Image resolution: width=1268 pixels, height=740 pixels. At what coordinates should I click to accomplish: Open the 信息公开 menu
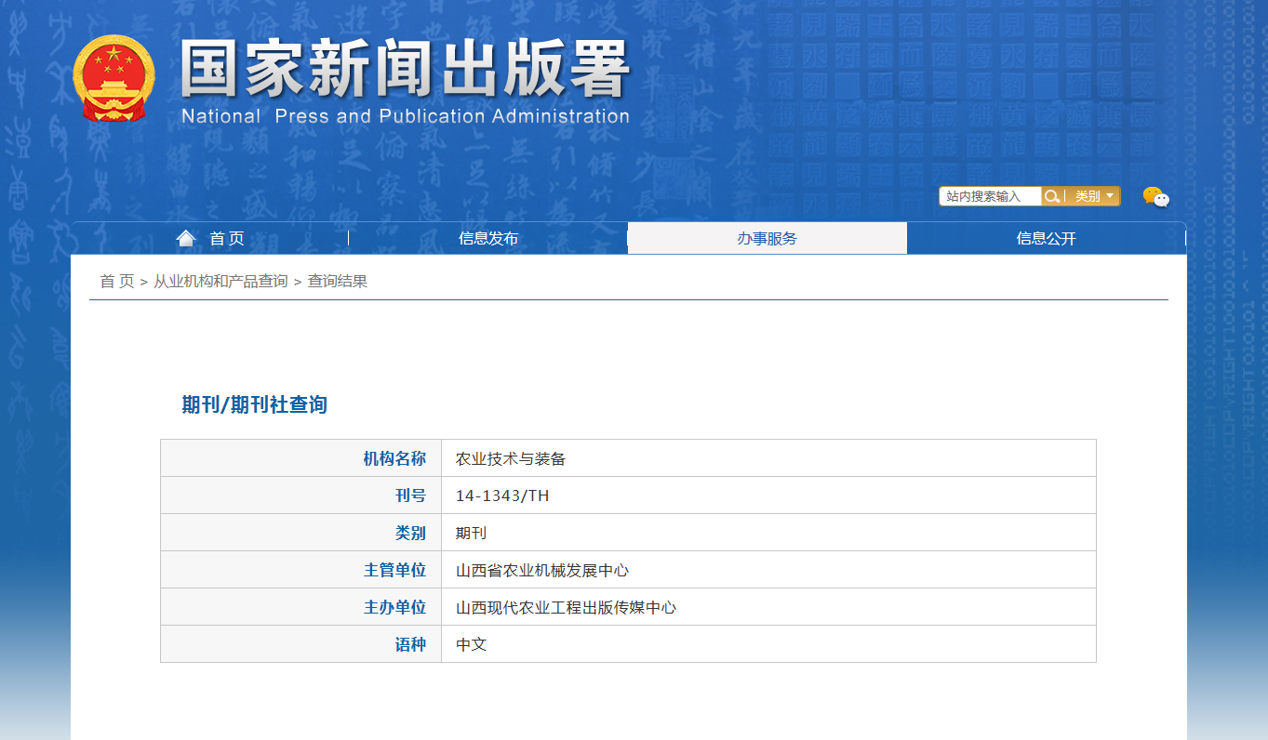pos(1046,238)
